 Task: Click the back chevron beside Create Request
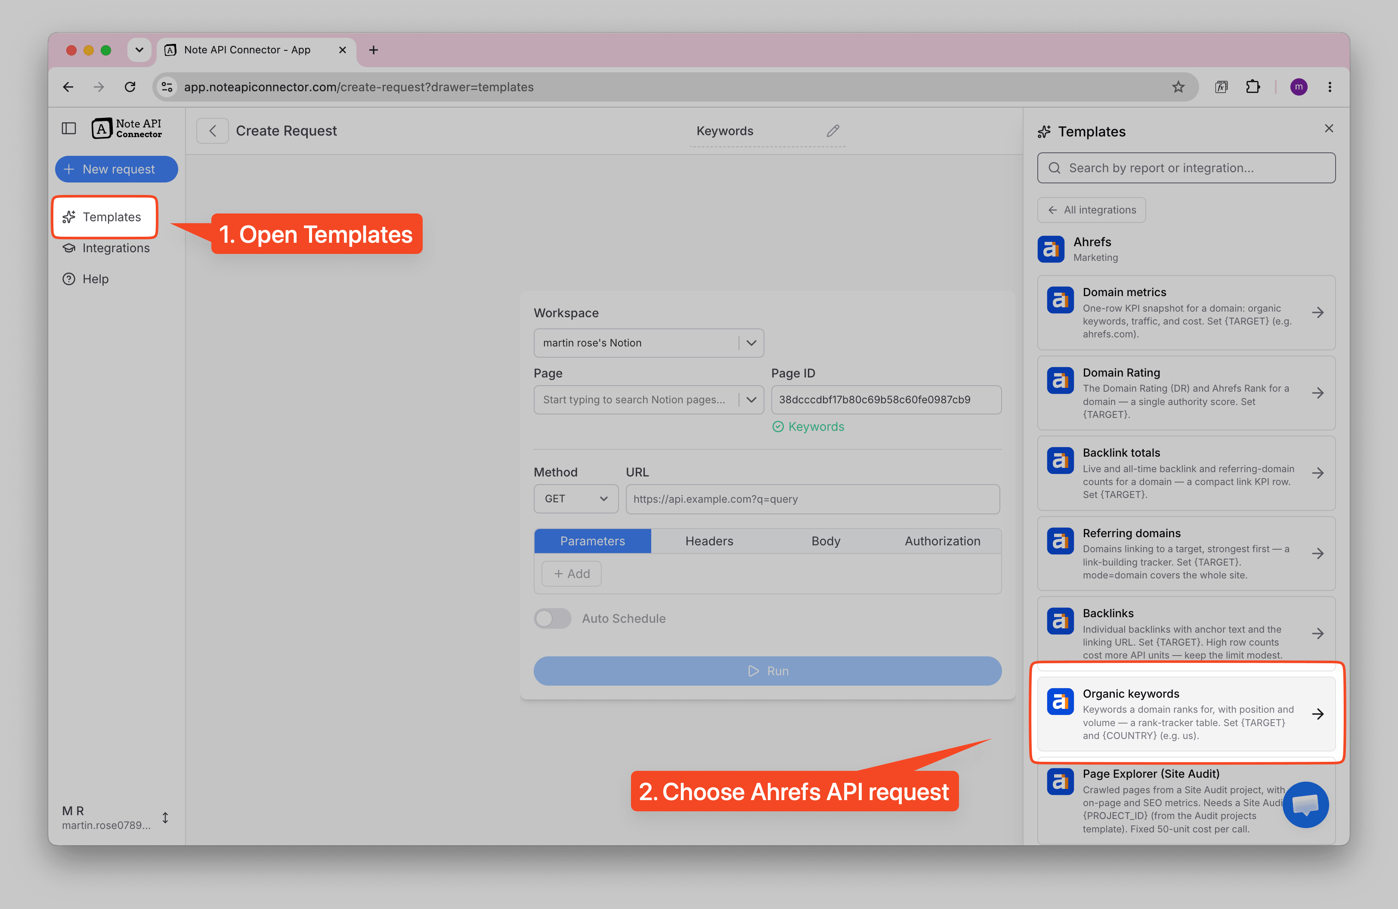[213, 131]
